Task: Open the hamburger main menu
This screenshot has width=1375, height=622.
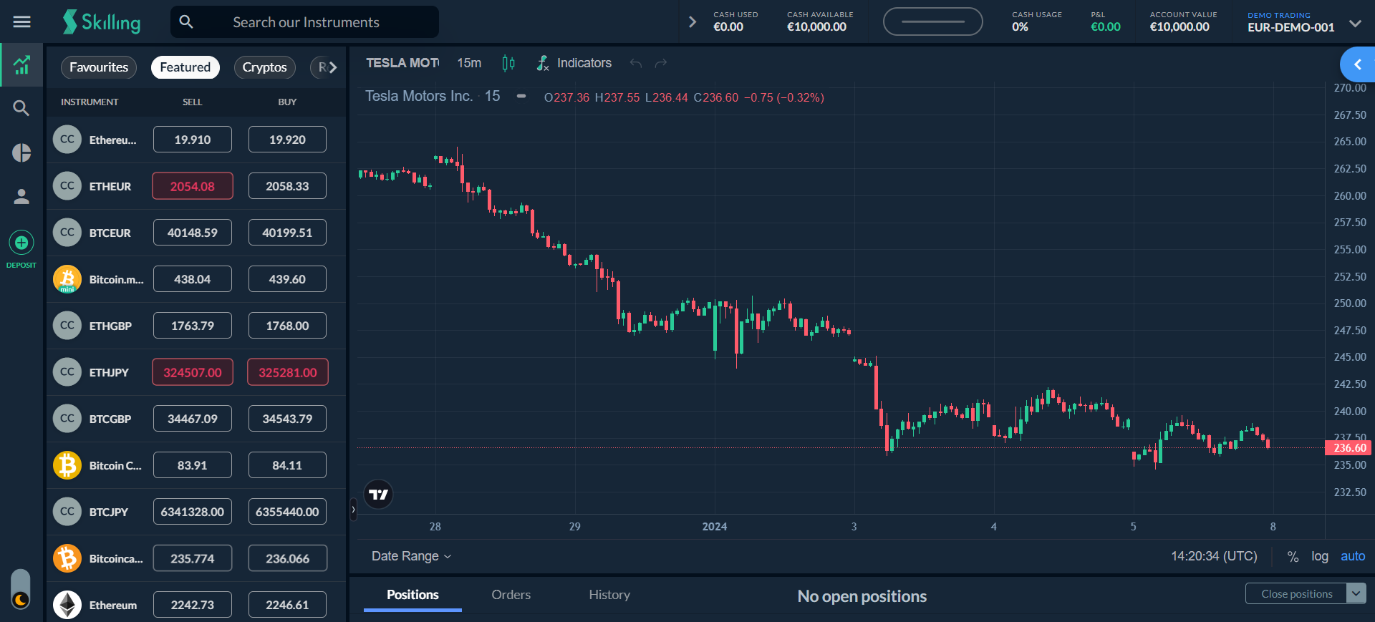Action: pyautogui.click(x=22, y=22)
